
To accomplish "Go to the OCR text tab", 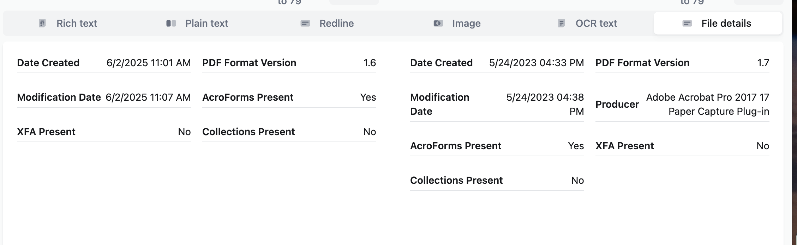I will pos(596,24).
